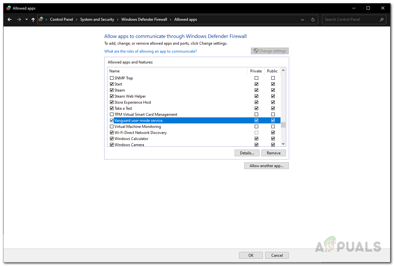Go up one level with Up arrow
This screenshot has height=266, width=394.
[x=33, y=19]
